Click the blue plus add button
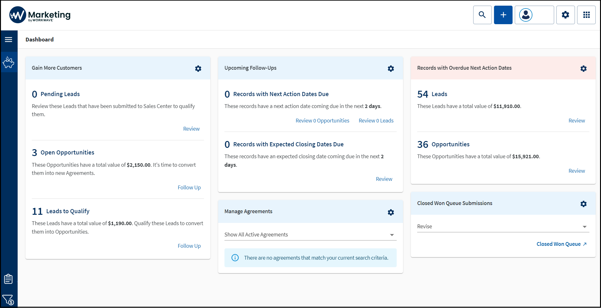This screenshot has height=308, width=601. [x=503, y=15]
